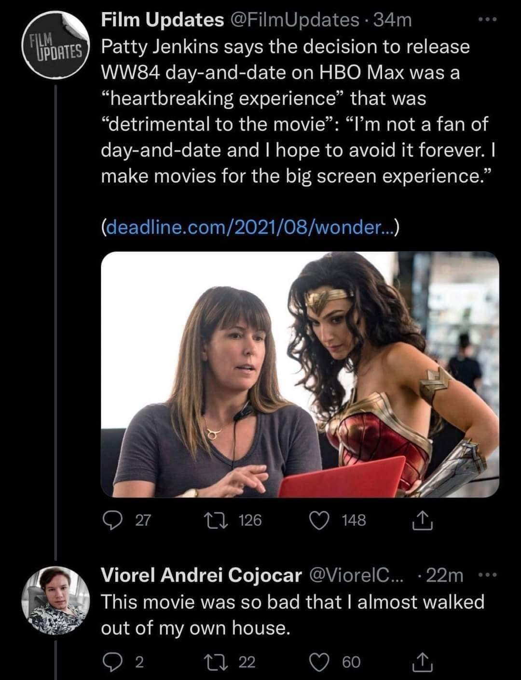
Task: Open the 22m timestamp of the reply
Action: tap(445, 575)
